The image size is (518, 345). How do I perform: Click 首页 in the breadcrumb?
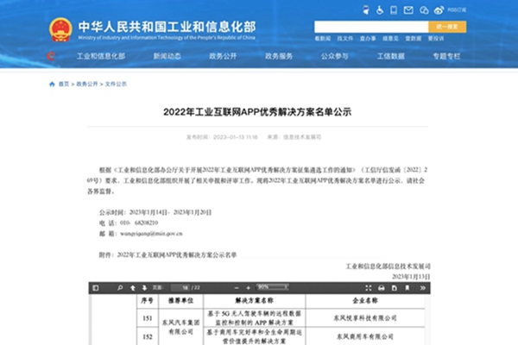tap(63, 85)
